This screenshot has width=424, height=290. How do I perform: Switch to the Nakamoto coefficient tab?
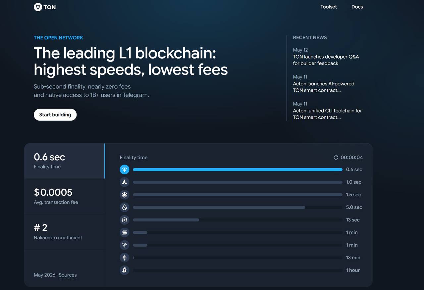(x=65, y=232)
